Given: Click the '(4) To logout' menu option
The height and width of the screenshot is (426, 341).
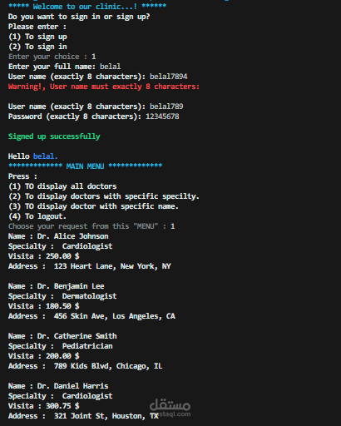Looking at the screenshot, I should [37, 216].
